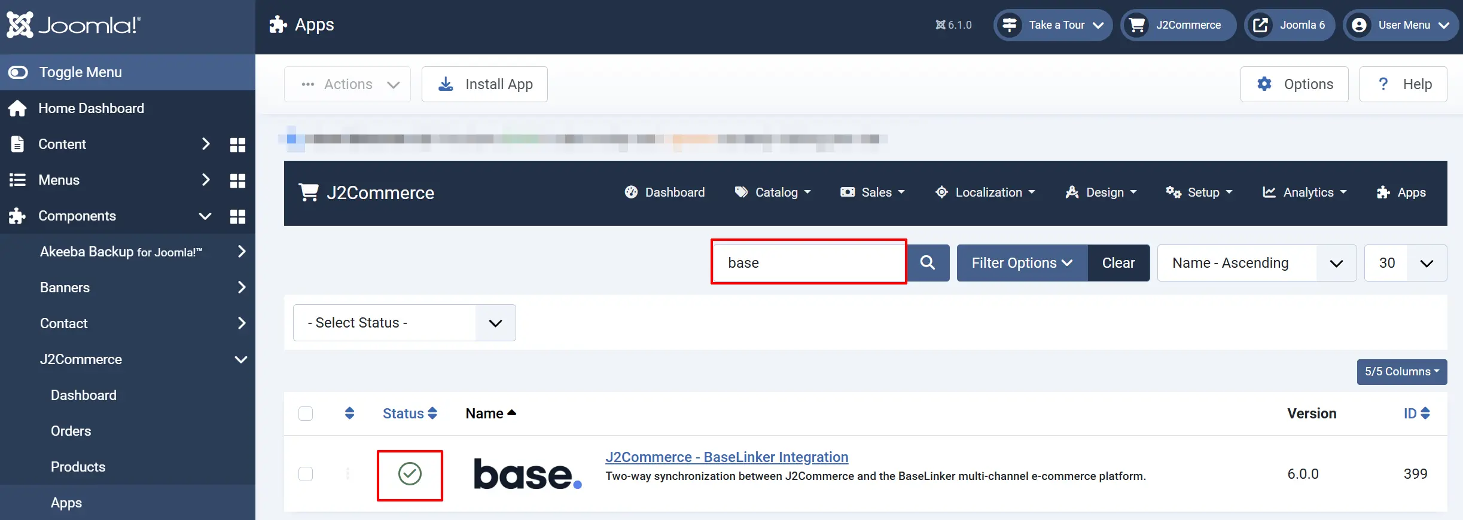Open the 5/5 Columns selector
The height and width of the screenshot is (520, 1463).
click(x=1402, y=372)
